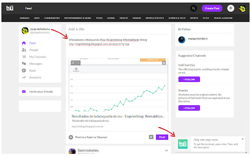Click Messages chat bubbles icon

click(24, 64)
